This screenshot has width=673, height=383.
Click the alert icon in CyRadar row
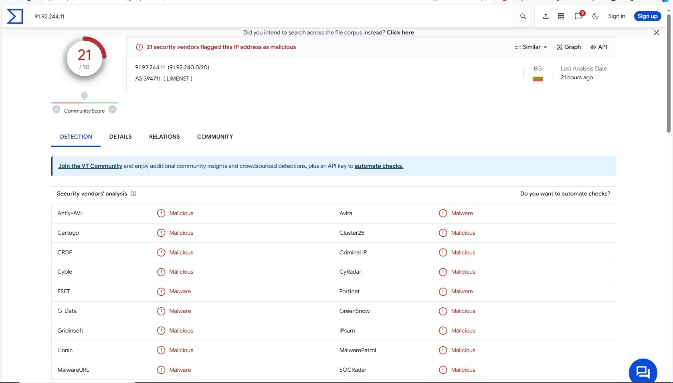click(443, 272)
